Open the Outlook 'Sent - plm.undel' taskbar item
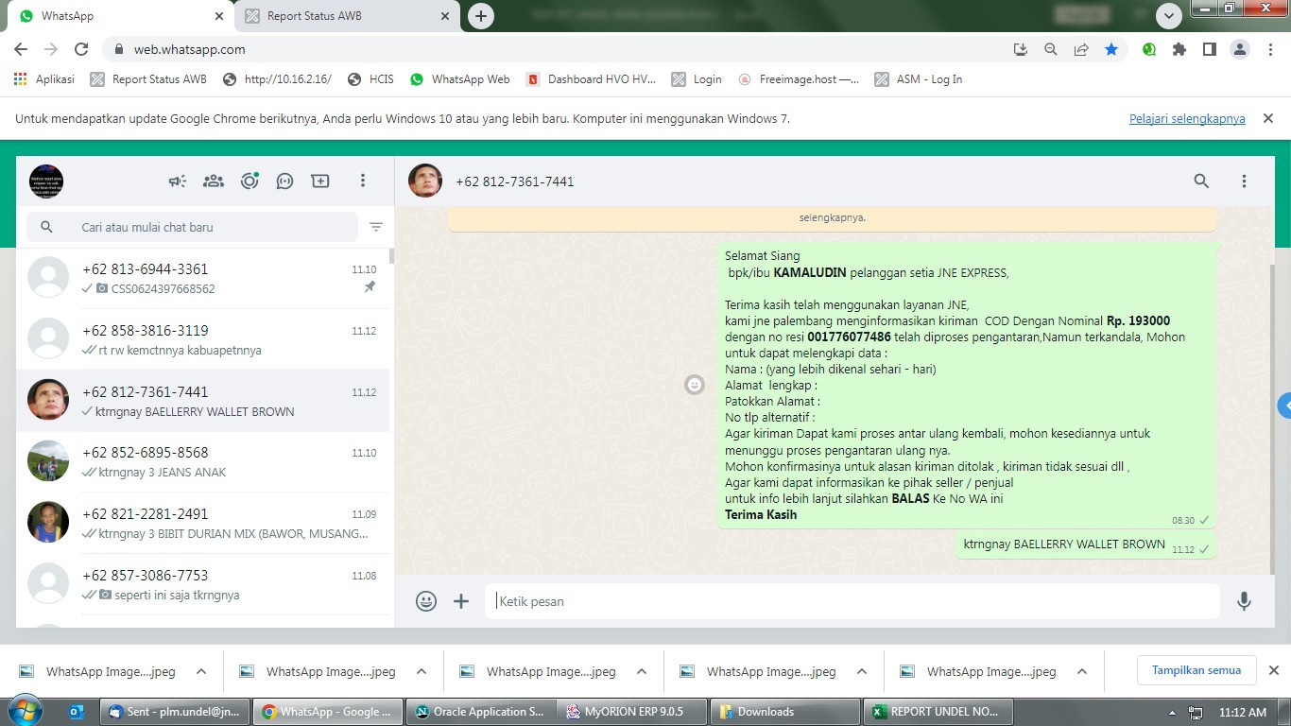 [176, 712]
